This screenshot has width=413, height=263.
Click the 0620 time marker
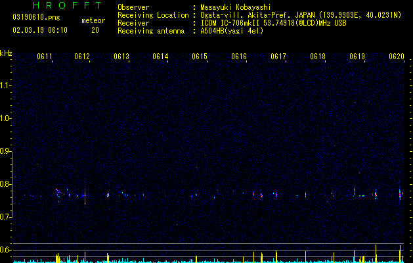[x=397, y=57]
